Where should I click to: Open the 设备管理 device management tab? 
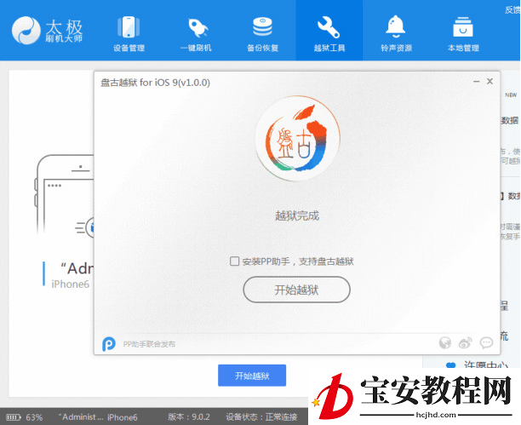pos(129,34)
